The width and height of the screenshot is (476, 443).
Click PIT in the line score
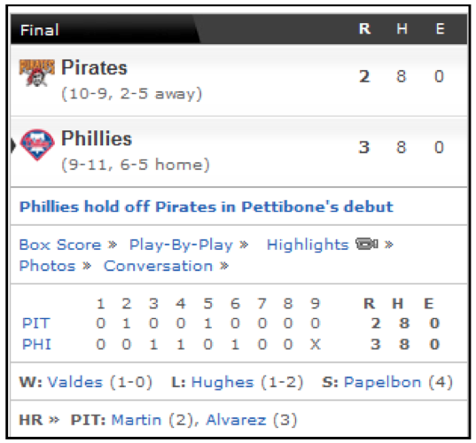click(x=35, y=323)
